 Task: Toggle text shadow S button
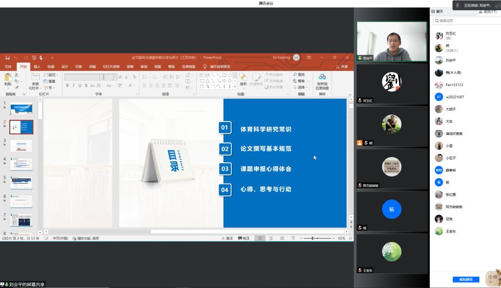pyautogui.click(x=86, y=85)
